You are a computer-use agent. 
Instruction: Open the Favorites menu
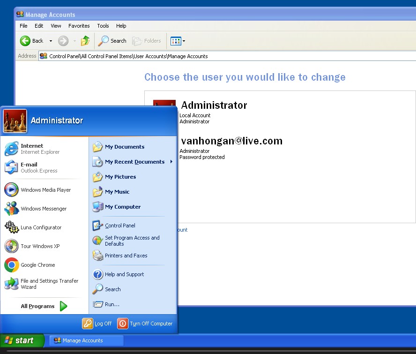coord(79,26)
